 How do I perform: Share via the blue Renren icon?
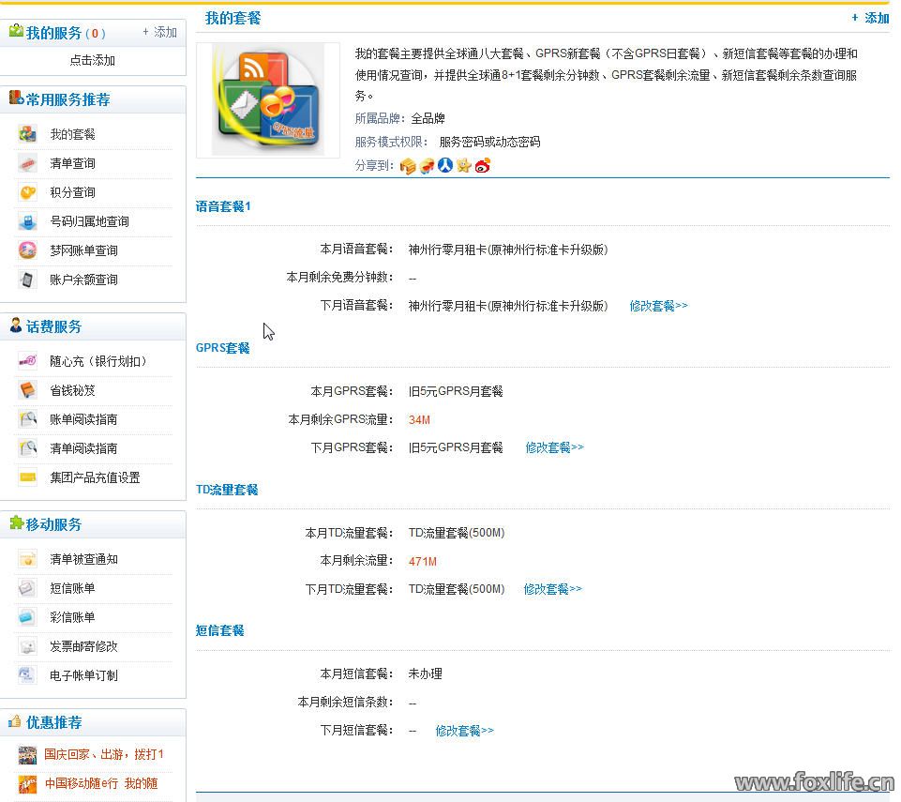(x=445, y=166)
